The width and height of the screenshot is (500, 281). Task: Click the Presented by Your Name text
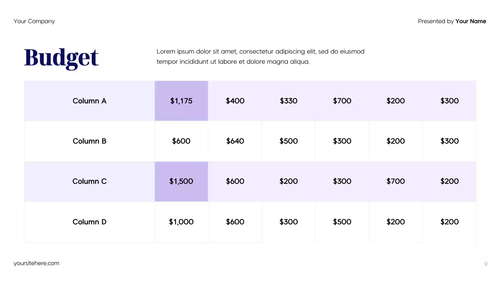coord(452,21)
